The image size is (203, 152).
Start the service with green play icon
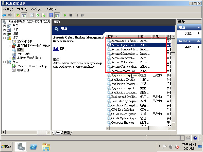(x=65, y=15)
